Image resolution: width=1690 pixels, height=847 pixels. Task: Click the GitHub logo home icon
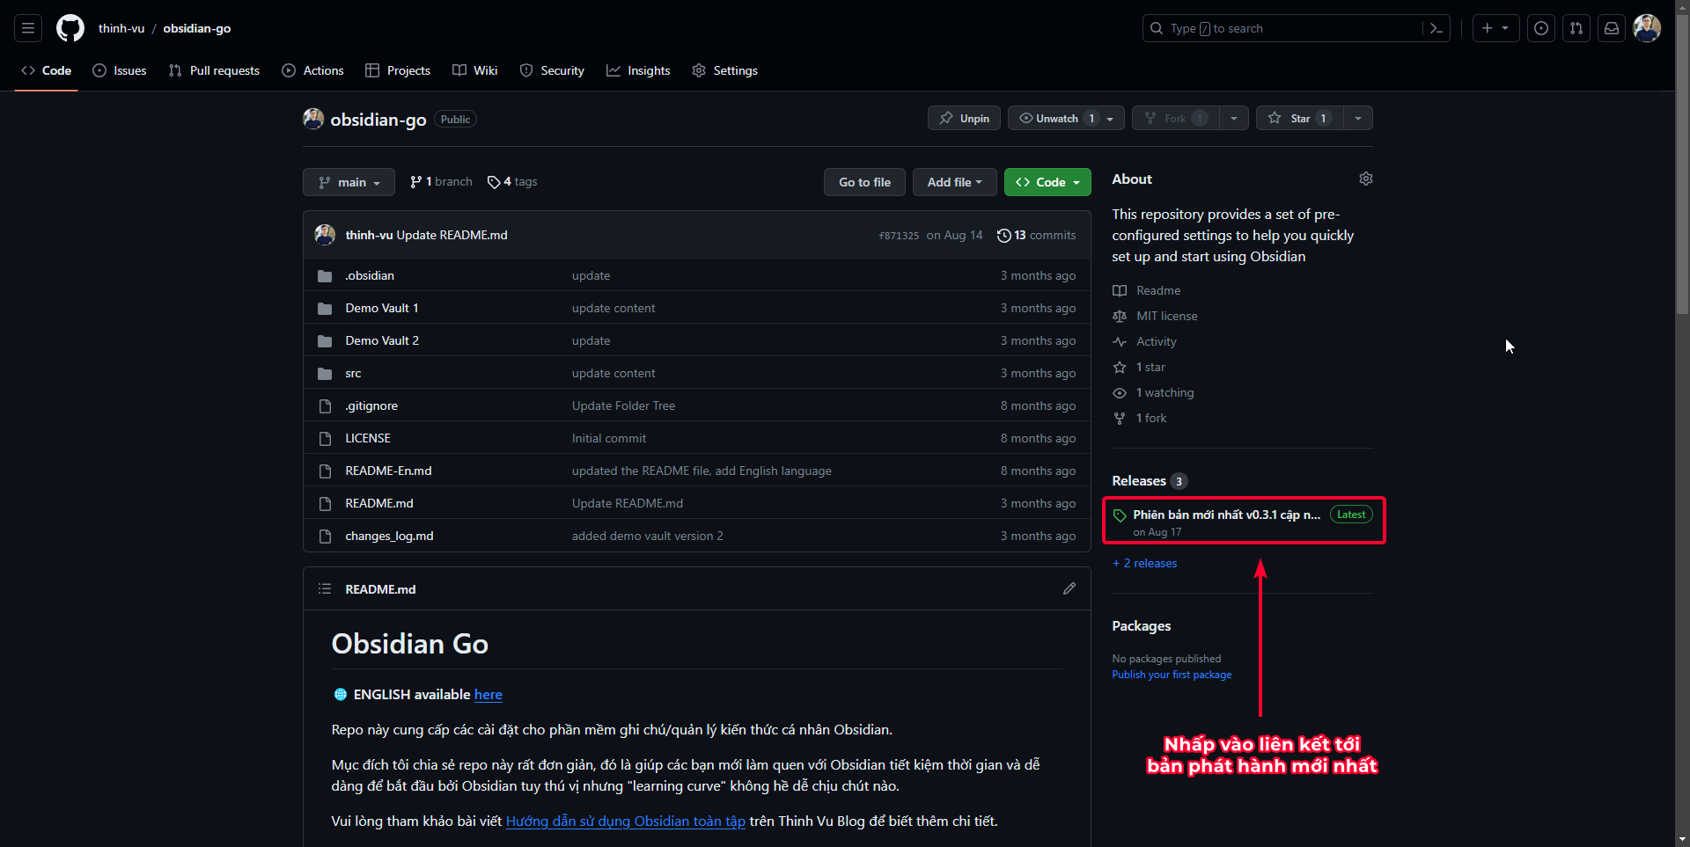pos(70,28)
